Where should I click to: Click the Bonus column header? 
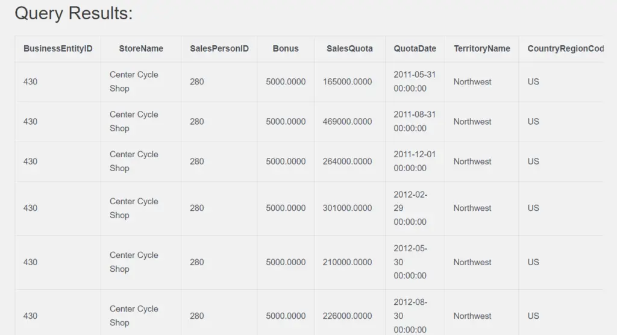coord(286,48)
